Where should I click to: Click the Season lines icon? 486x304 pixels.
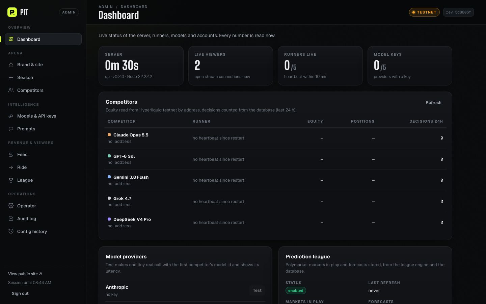[11, 77]
